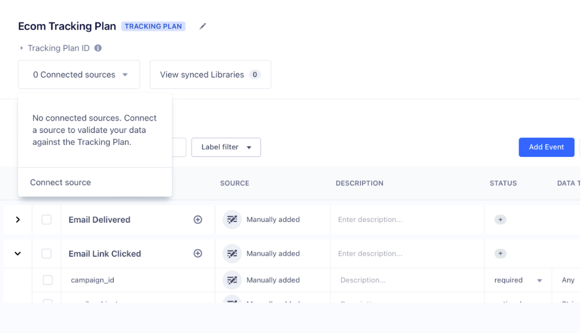Select the campaign_id property checkbox
The width and height of the screenshot is (584, 333).
click(47, 280)
